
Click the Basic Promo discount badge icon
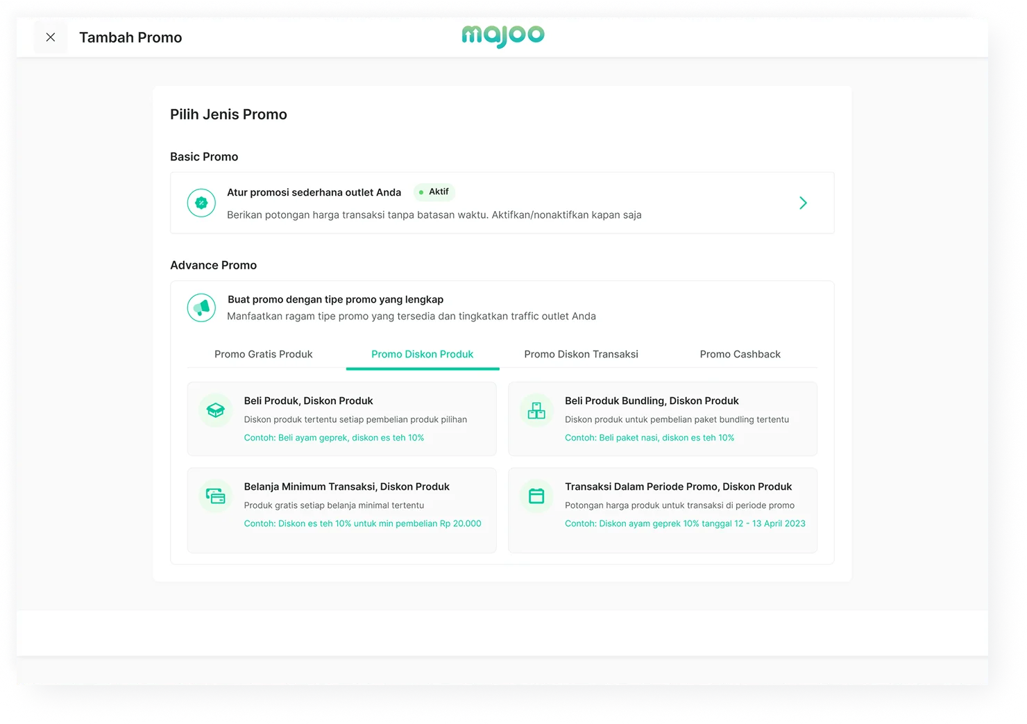(201, 203)
